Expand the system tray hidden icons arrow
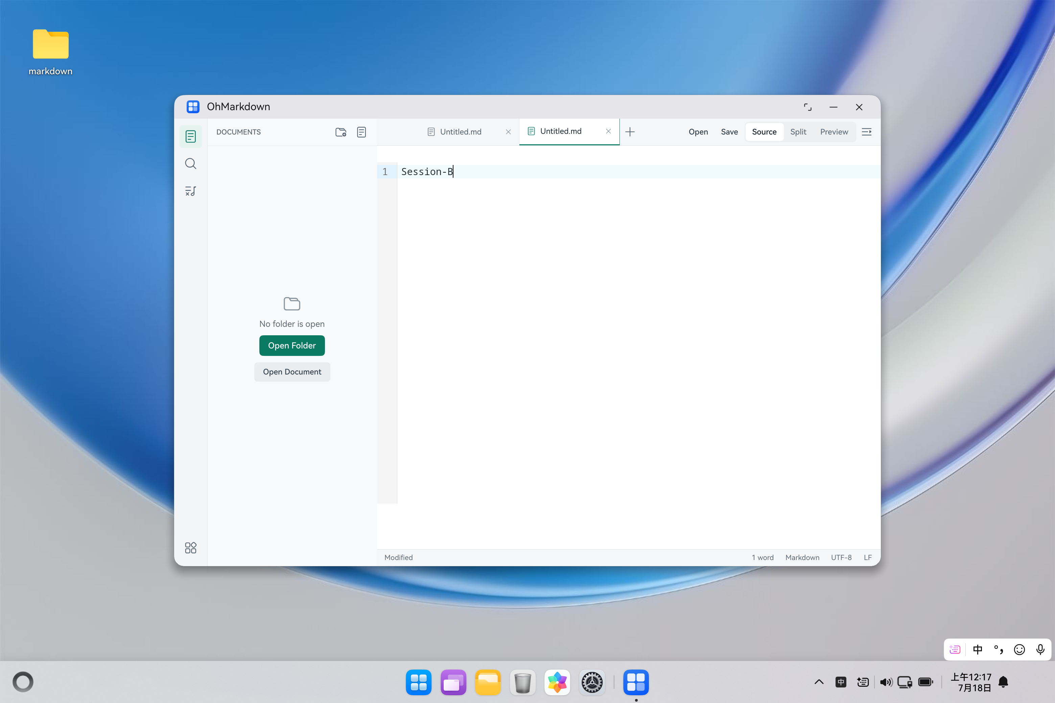This screenshot has width=1055, height=703. [x=819, y=682]
